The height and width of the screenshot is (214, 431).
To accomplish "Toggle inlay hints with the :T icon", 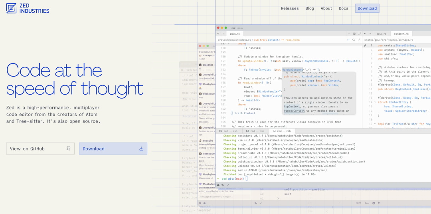I will tap(348, 40).
